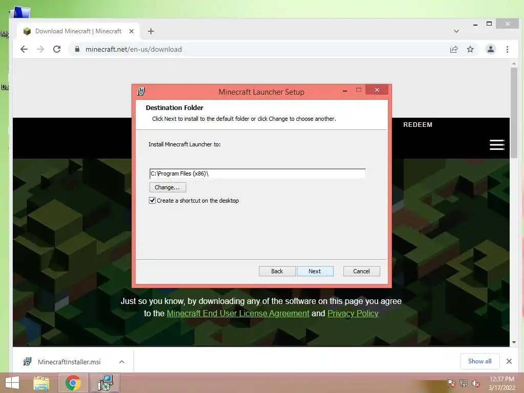Click the installer icon in setup title bar
This screenshot has height=393, width=524.
coord(141,92)
